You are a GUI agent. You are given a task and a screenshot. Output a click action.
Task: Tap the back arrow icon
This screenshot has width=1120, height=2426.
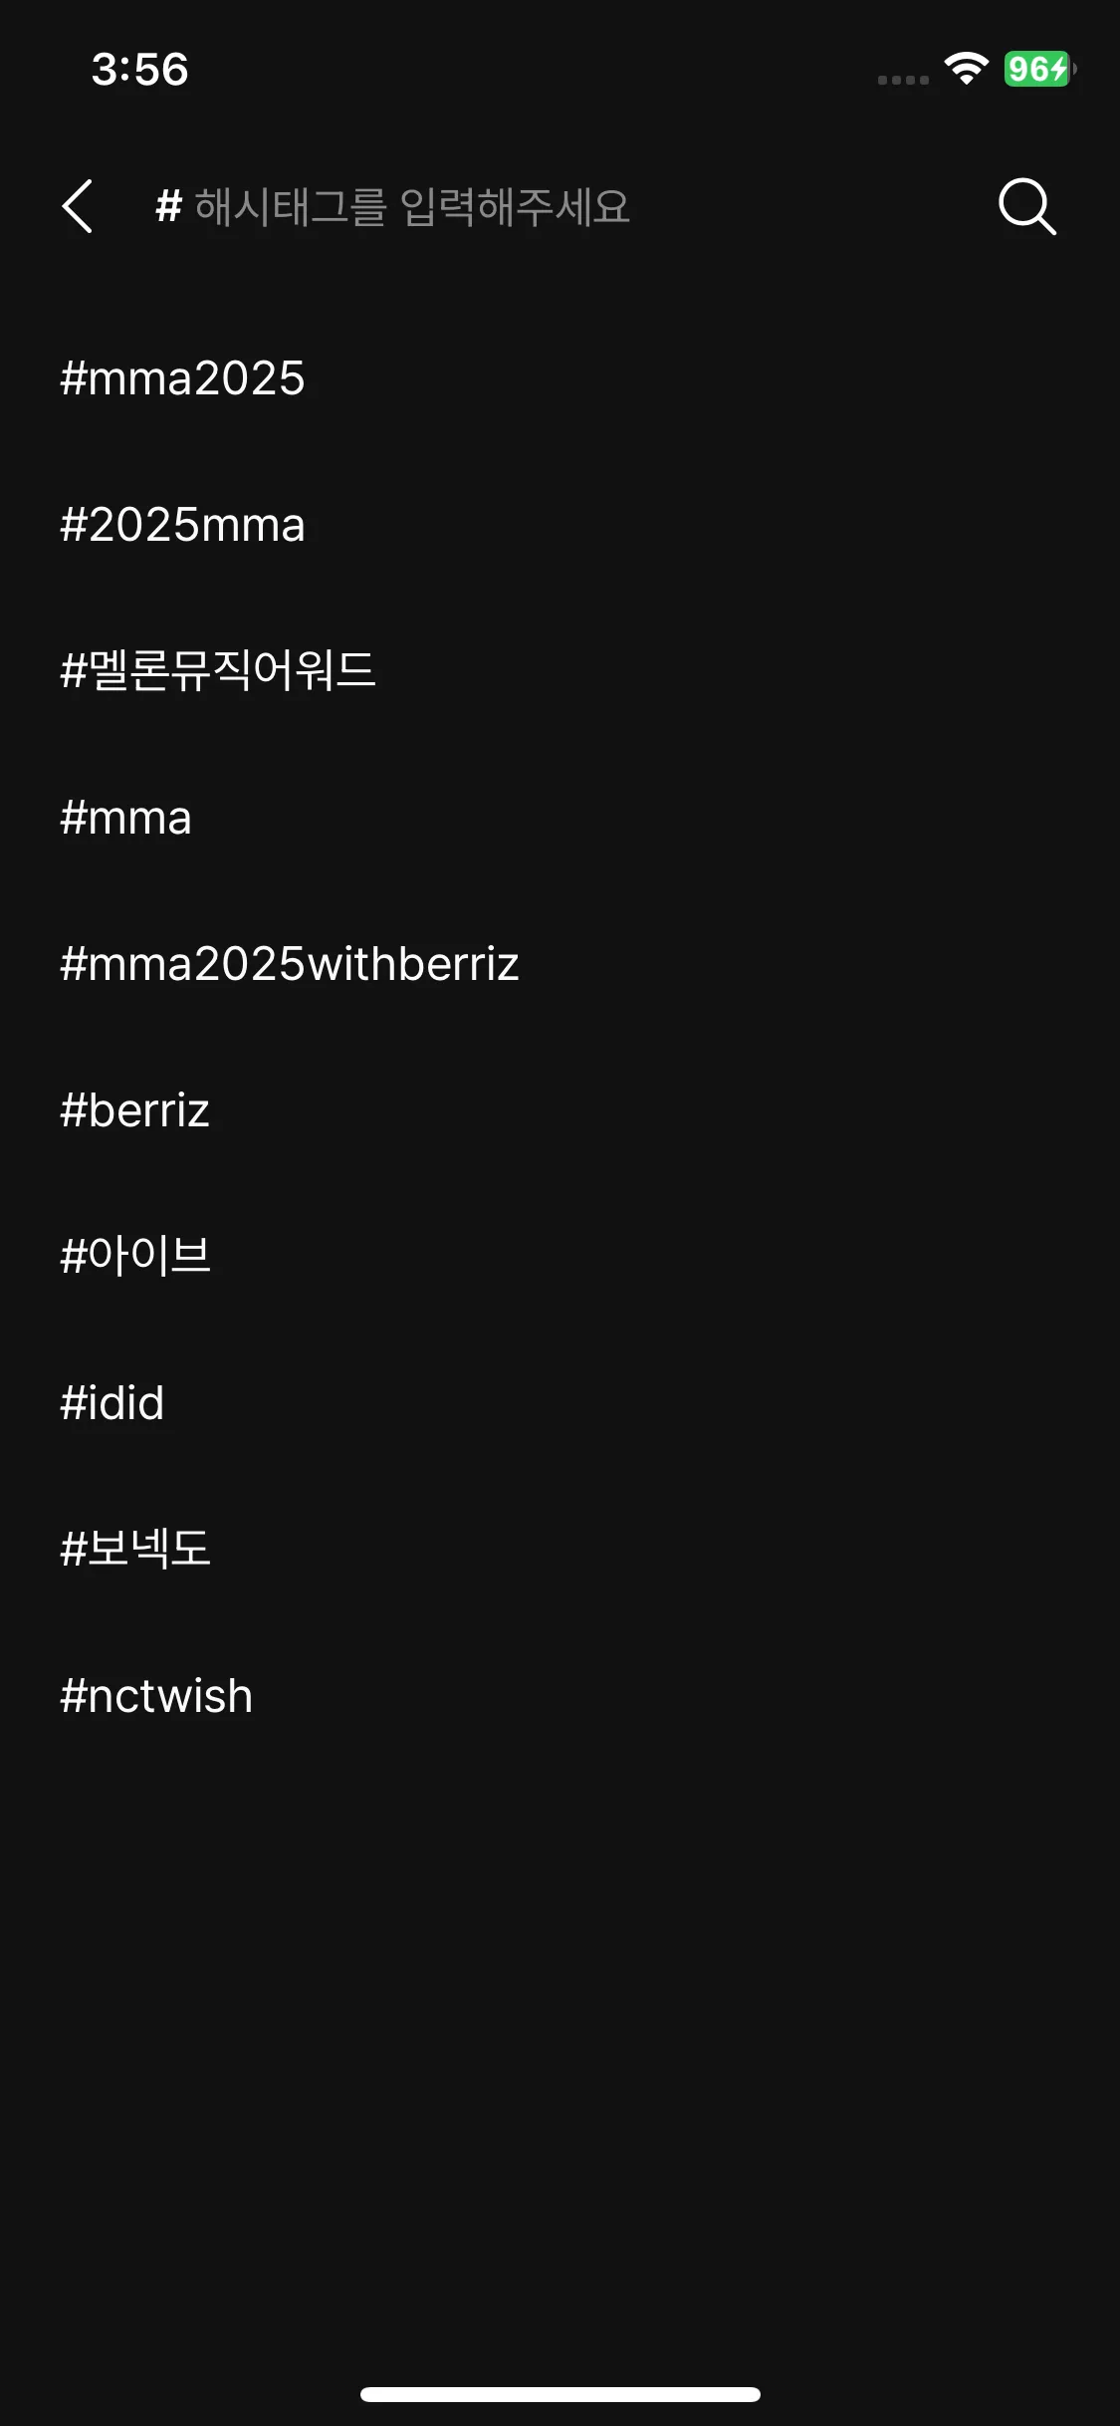[78, 207]
